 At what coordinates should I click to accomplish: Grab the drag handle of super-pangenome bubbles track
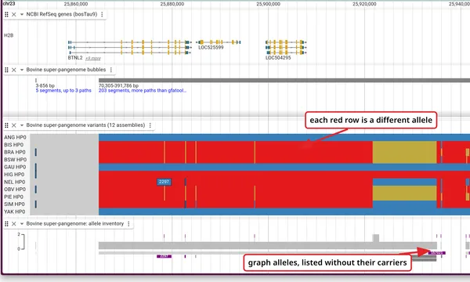point(6,70)
